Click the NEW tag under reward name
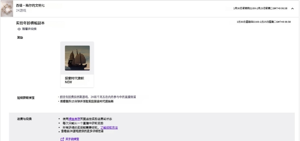Viewport: 300px width, 141px height. (x=69, y=82)
